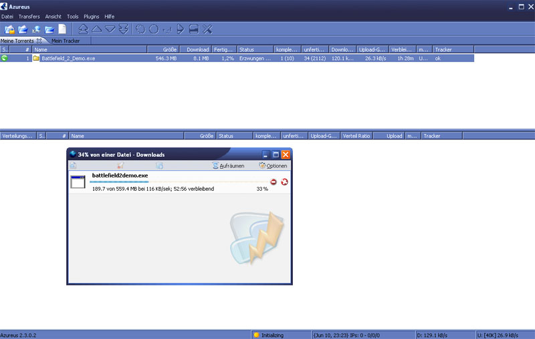Move torrent to top with double-up arrow
This screenshot has height=339, width=535.
83,29
